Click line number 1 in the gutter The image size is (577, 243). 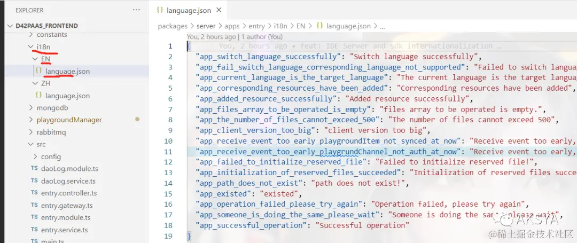[x=170, y=46]
